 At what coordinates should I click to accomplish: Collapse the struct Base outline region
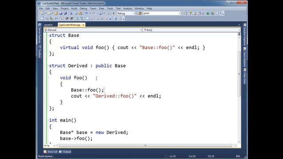(x=48, y=35)
